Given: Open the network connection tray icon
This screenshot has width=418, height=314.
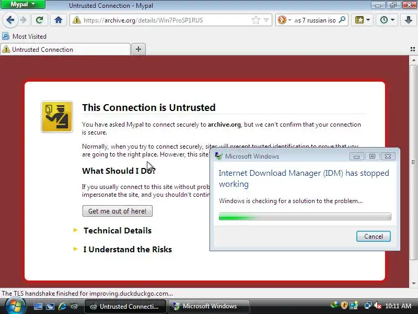Looking at the screenshot, I should click(368, 305).
